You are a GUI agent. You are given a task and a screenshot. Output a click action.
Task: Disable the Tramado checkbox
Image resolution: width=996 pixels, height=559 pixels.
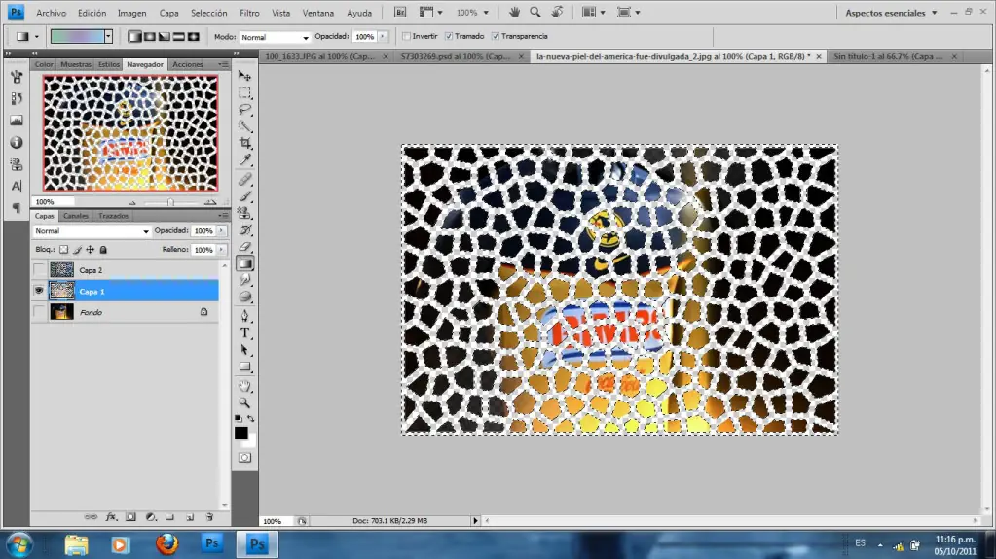[x=449, y=37]
